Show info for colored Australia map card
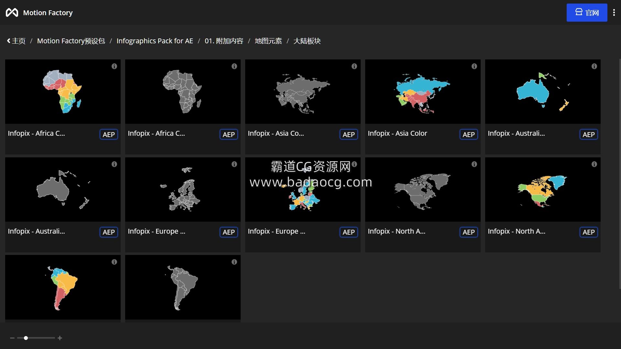The image size is (621, 349). [x=594, y=66]
